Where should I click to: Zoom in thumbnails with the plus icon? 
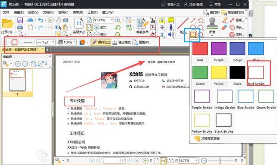click(x=18, y=64)
